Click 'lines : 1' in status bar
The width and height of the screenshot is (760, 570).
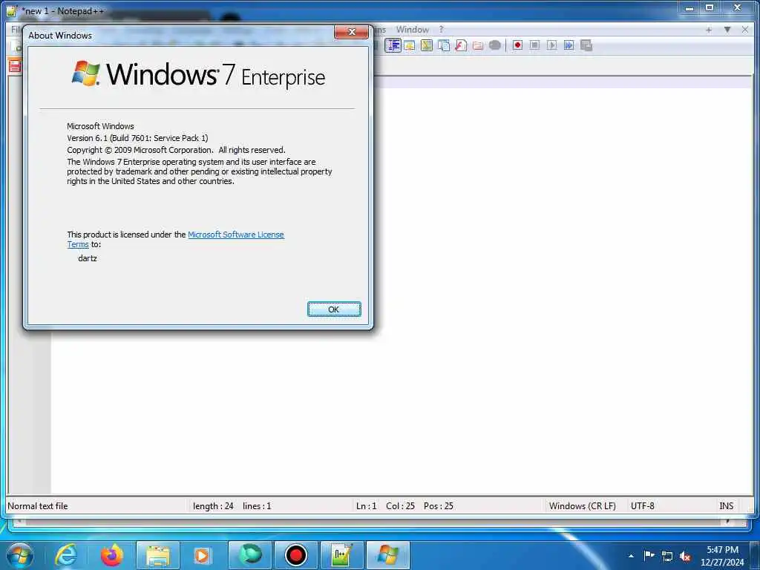(x=257, y=506)
